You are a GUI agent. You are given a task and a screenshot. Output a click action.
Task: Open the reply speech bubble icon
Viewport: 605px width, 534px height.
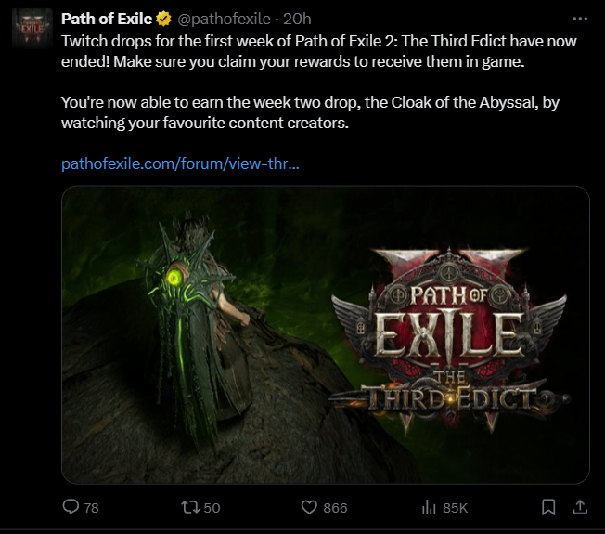(x=71, y=507)
